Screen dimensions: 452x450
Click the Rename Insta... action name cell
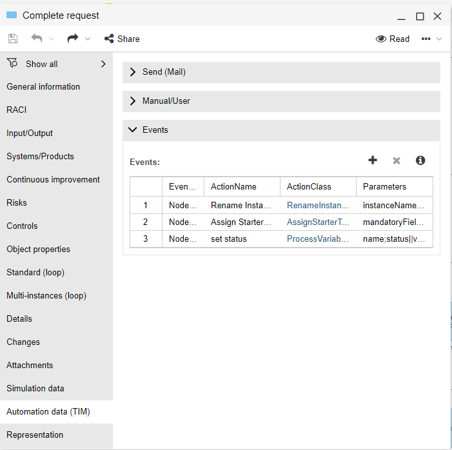242,205
